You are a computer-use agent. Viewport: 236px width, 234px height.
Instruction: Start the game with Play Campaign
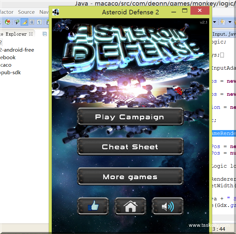[130, 117]
